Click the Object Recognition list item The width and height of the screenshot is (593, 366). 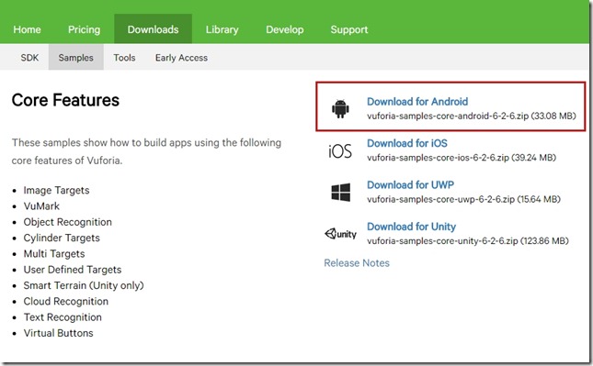(x=68, y=222)
